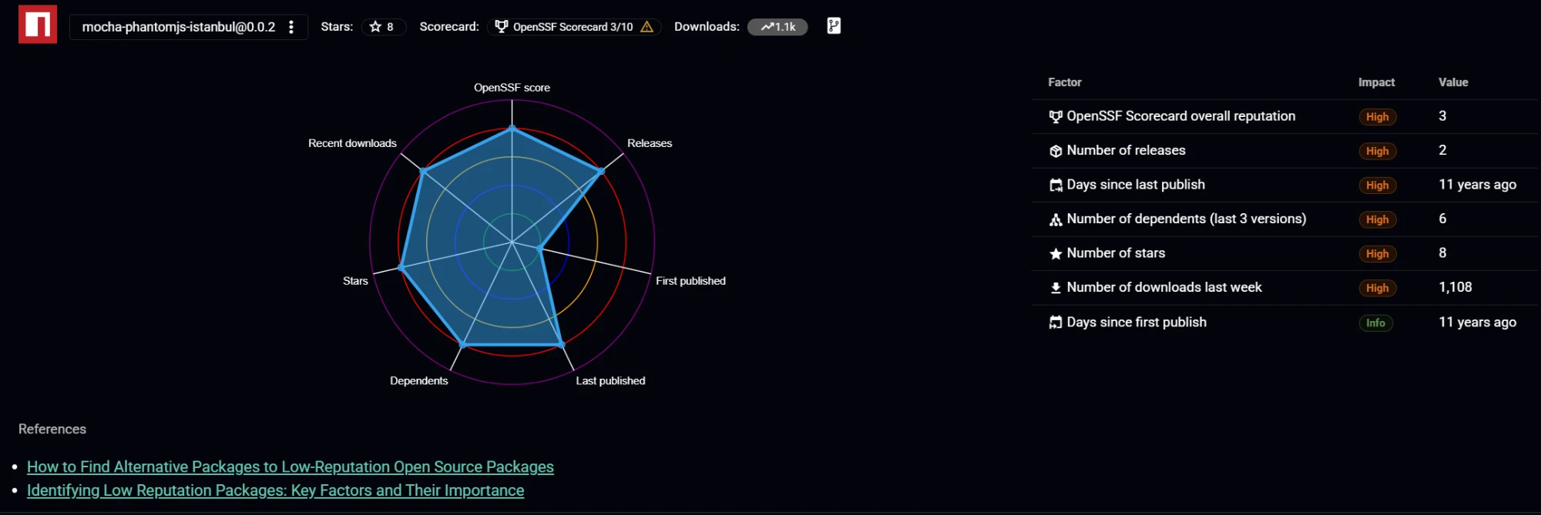This screenshot has height=515, width=1541.
Task: Select Releases data point on radar chart
Action: coord(601,171)
